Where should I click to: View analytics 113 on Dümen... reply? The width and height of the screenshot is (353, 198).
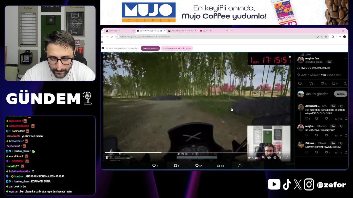(x=338, y=152)
